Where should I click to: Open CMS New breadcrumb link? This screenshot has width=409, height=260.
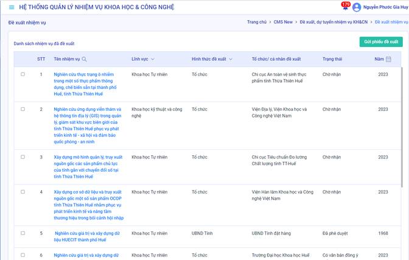click(x=283, y=22)
